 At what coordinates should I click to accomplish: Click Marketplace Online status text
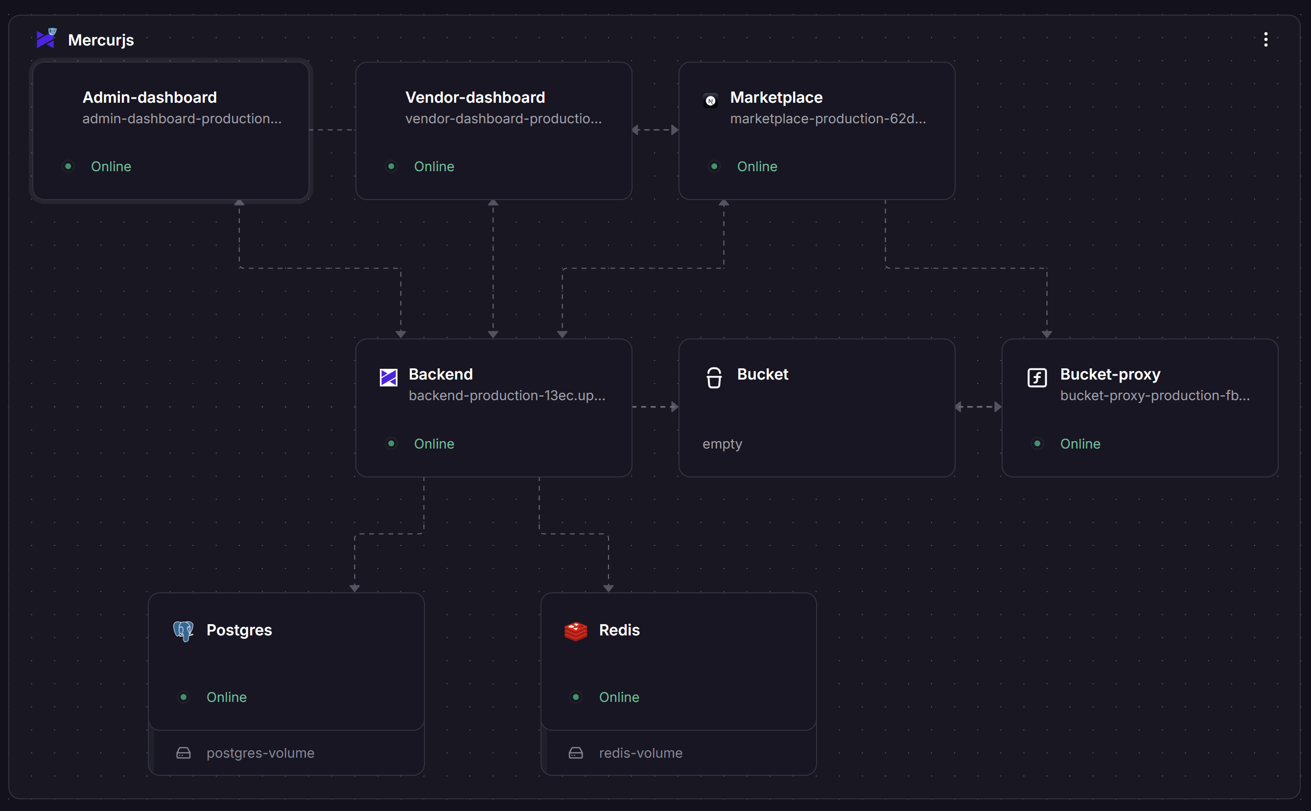[757, 166]
